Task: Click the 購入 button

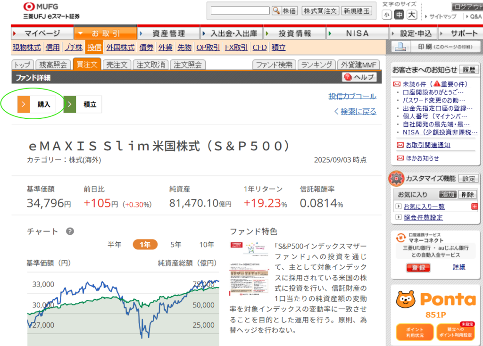Action: (x=37, y=104)
